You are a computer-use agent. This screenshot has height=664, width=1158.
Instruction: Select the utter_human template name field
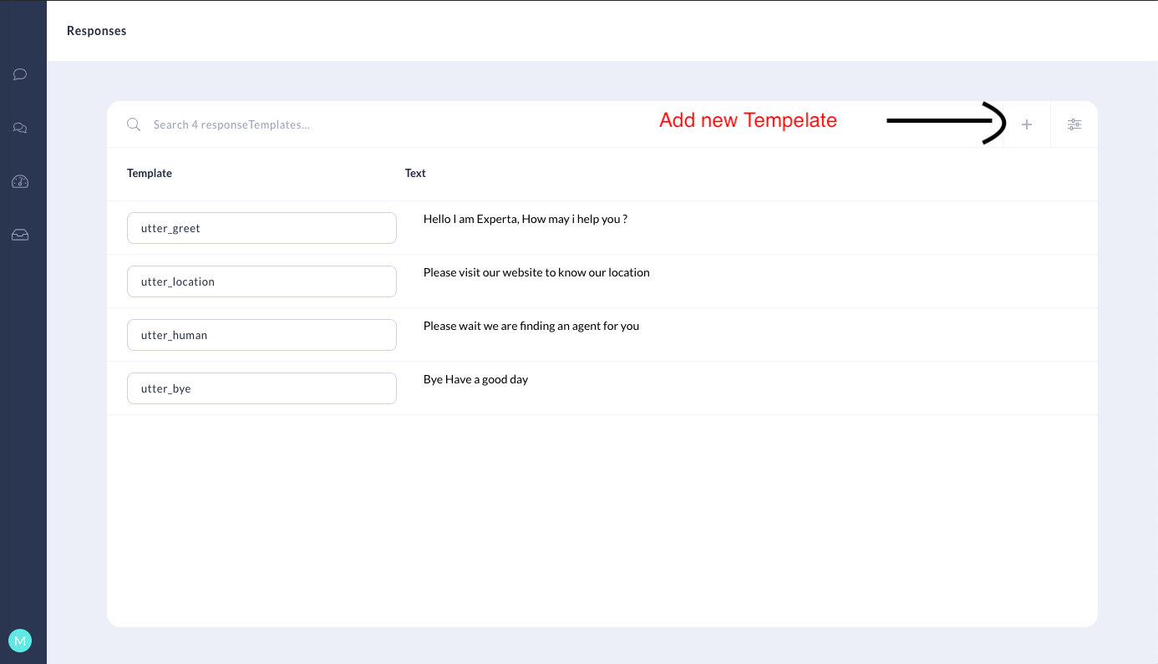(262, 335)
